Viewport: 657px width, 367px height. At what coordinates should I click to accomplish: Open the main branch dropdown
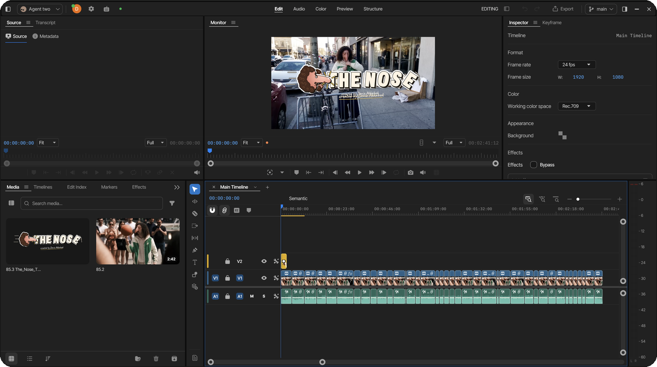[x=601, y=9]
